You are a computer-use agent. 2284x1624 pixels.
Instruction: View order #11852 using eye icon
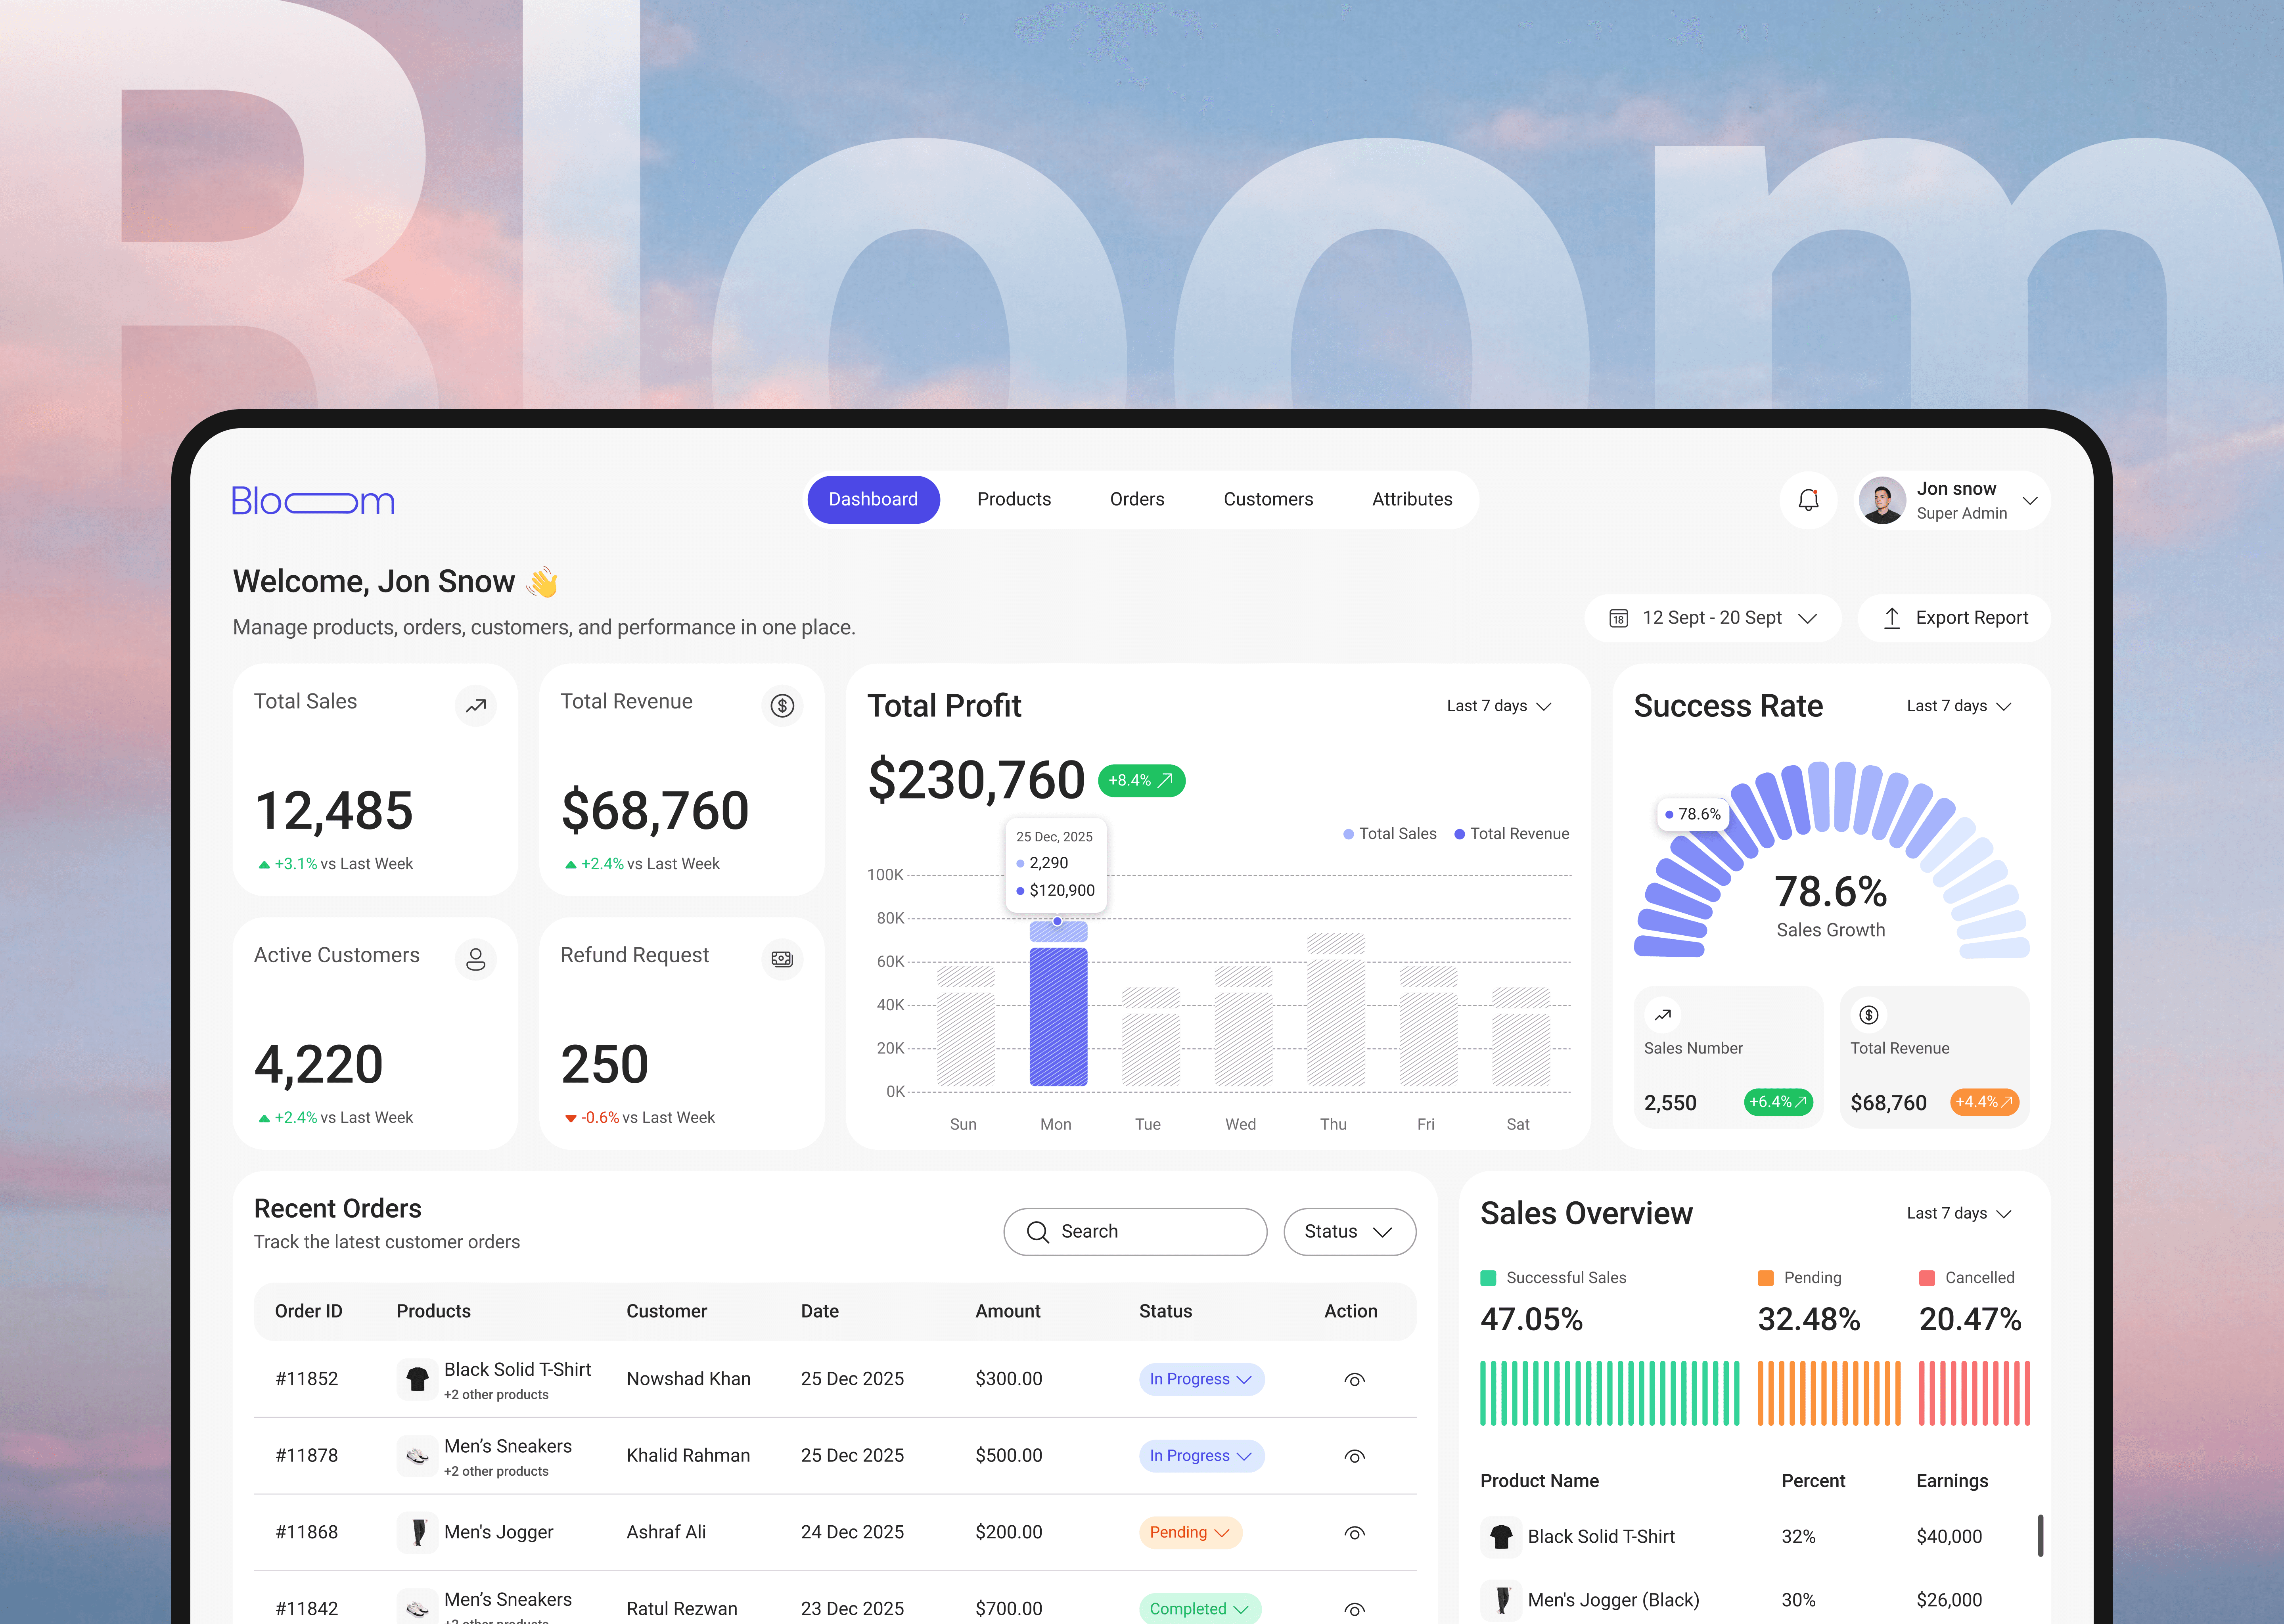(x=1354, y=1380)
